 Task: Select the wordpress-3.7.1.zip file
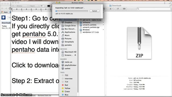[91, 32]
